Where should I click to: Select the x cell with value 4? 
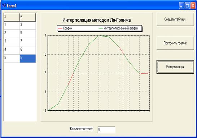(12, 50)
